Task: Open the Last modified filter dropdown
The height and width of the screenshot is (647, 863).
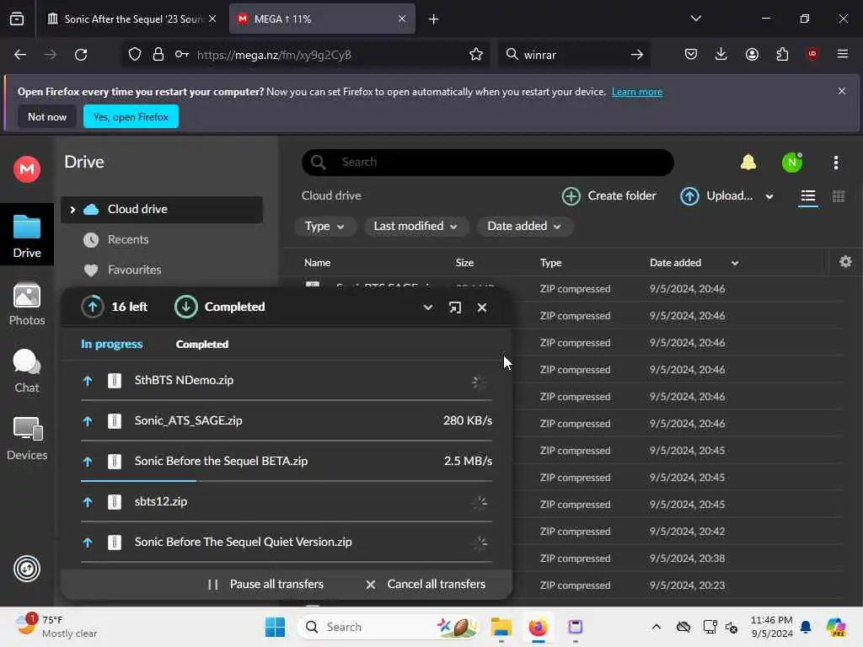Action: coord(415,226)
